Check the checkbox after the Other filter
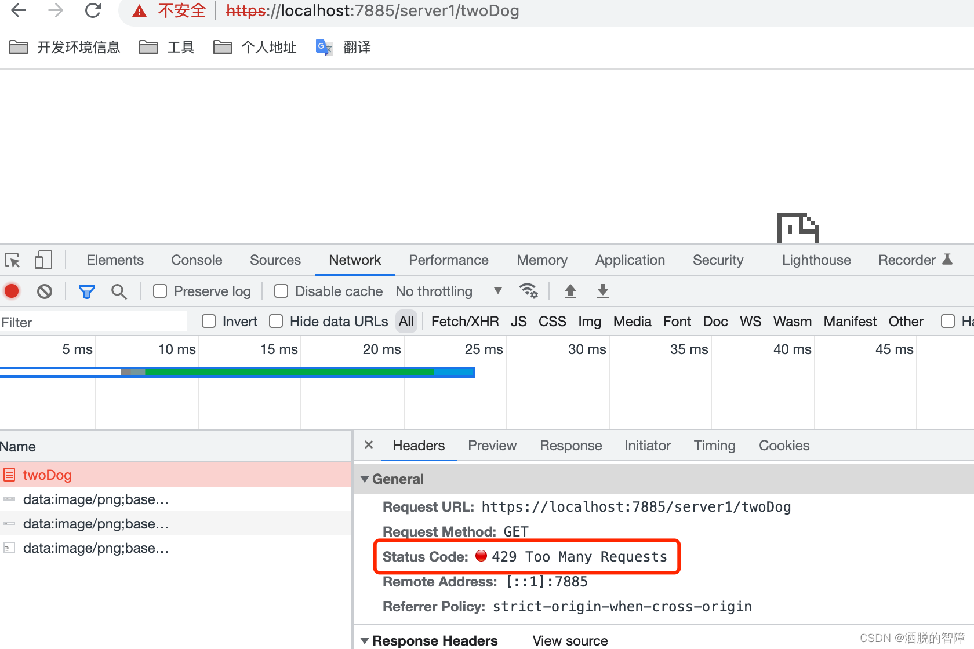This screenshot has height=649, width=974. coord(948,321)
